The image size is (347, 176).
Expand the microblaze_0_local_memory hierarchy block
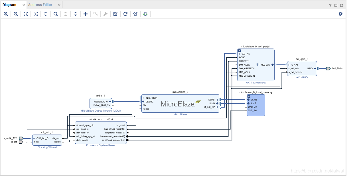point(249,96)
